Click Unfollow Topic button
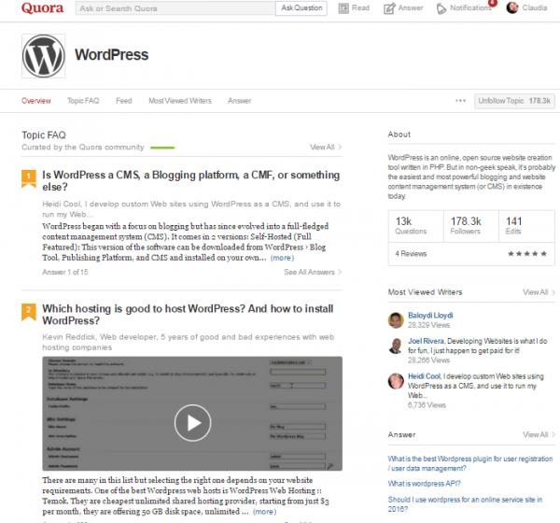The height and width of the screenshot is (523, 560). click(x=514, y=101)
